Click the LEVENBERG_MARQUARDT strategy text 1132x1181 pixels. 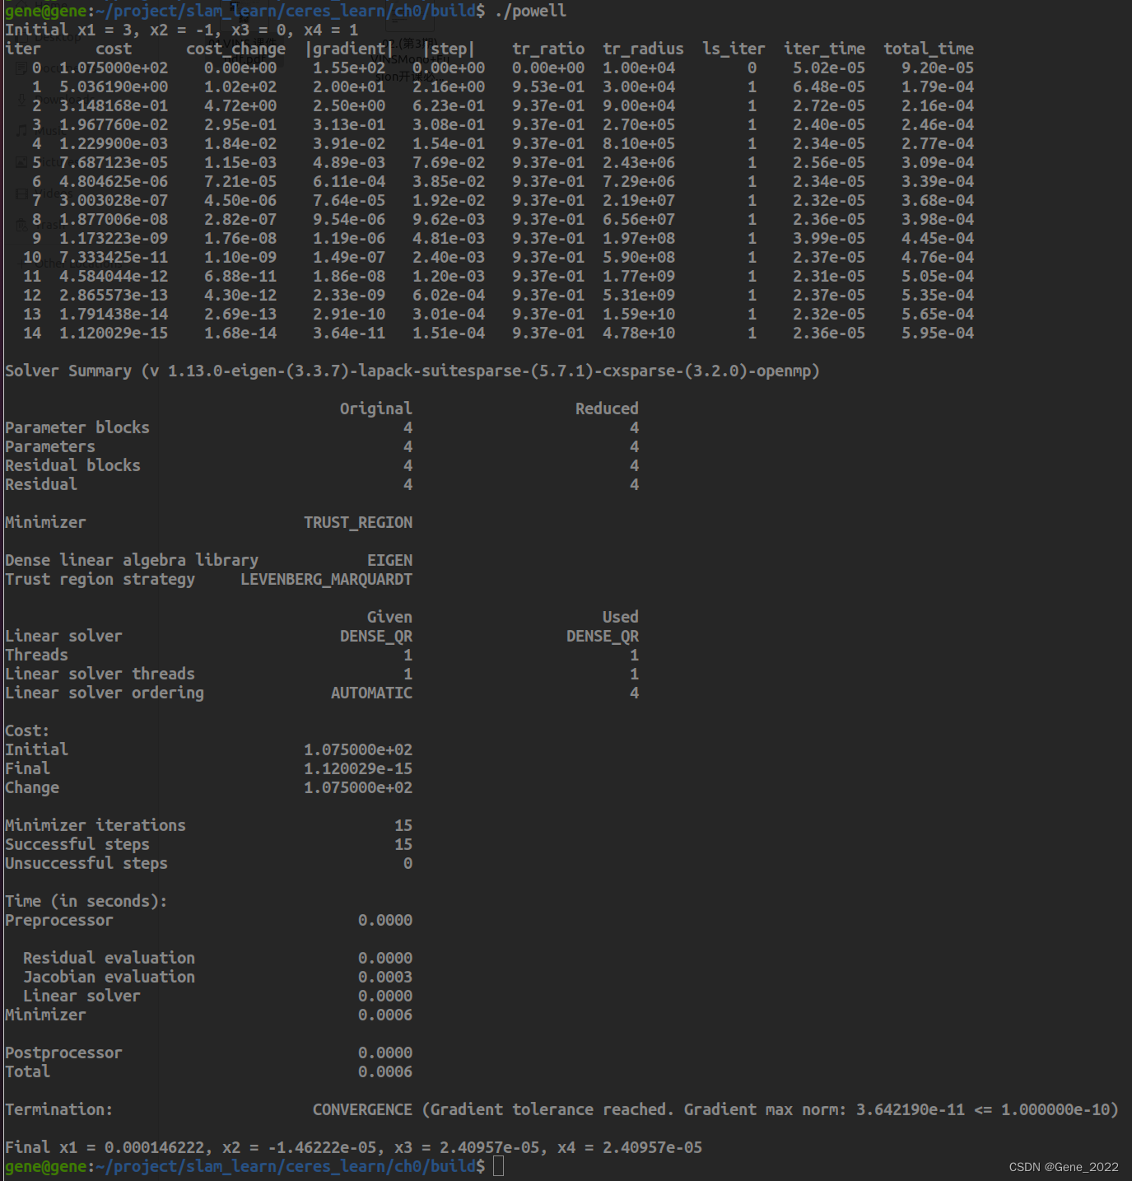325,579
